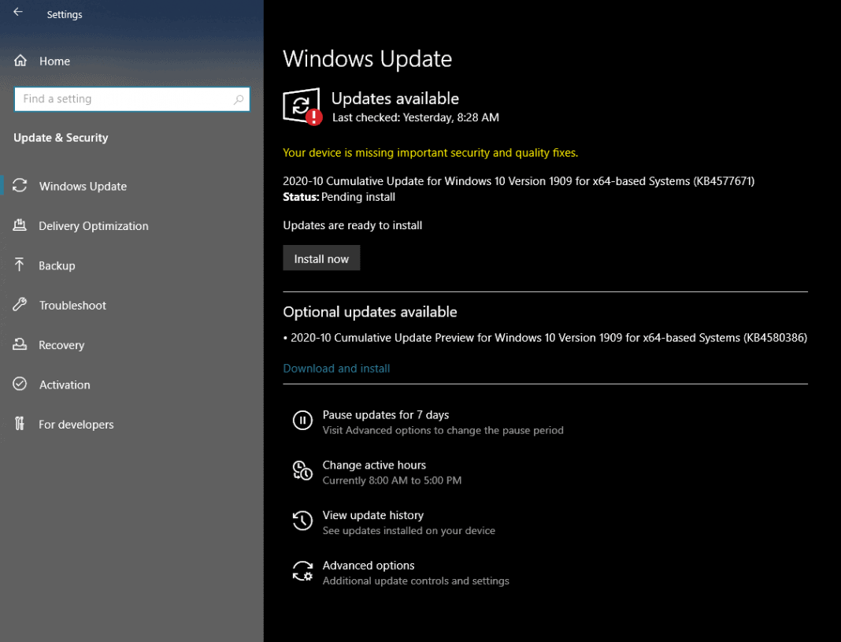Click the Download and install link
The width and height of the screenshot is (841, 642).
pyautogui.click(x=336, y=368)
